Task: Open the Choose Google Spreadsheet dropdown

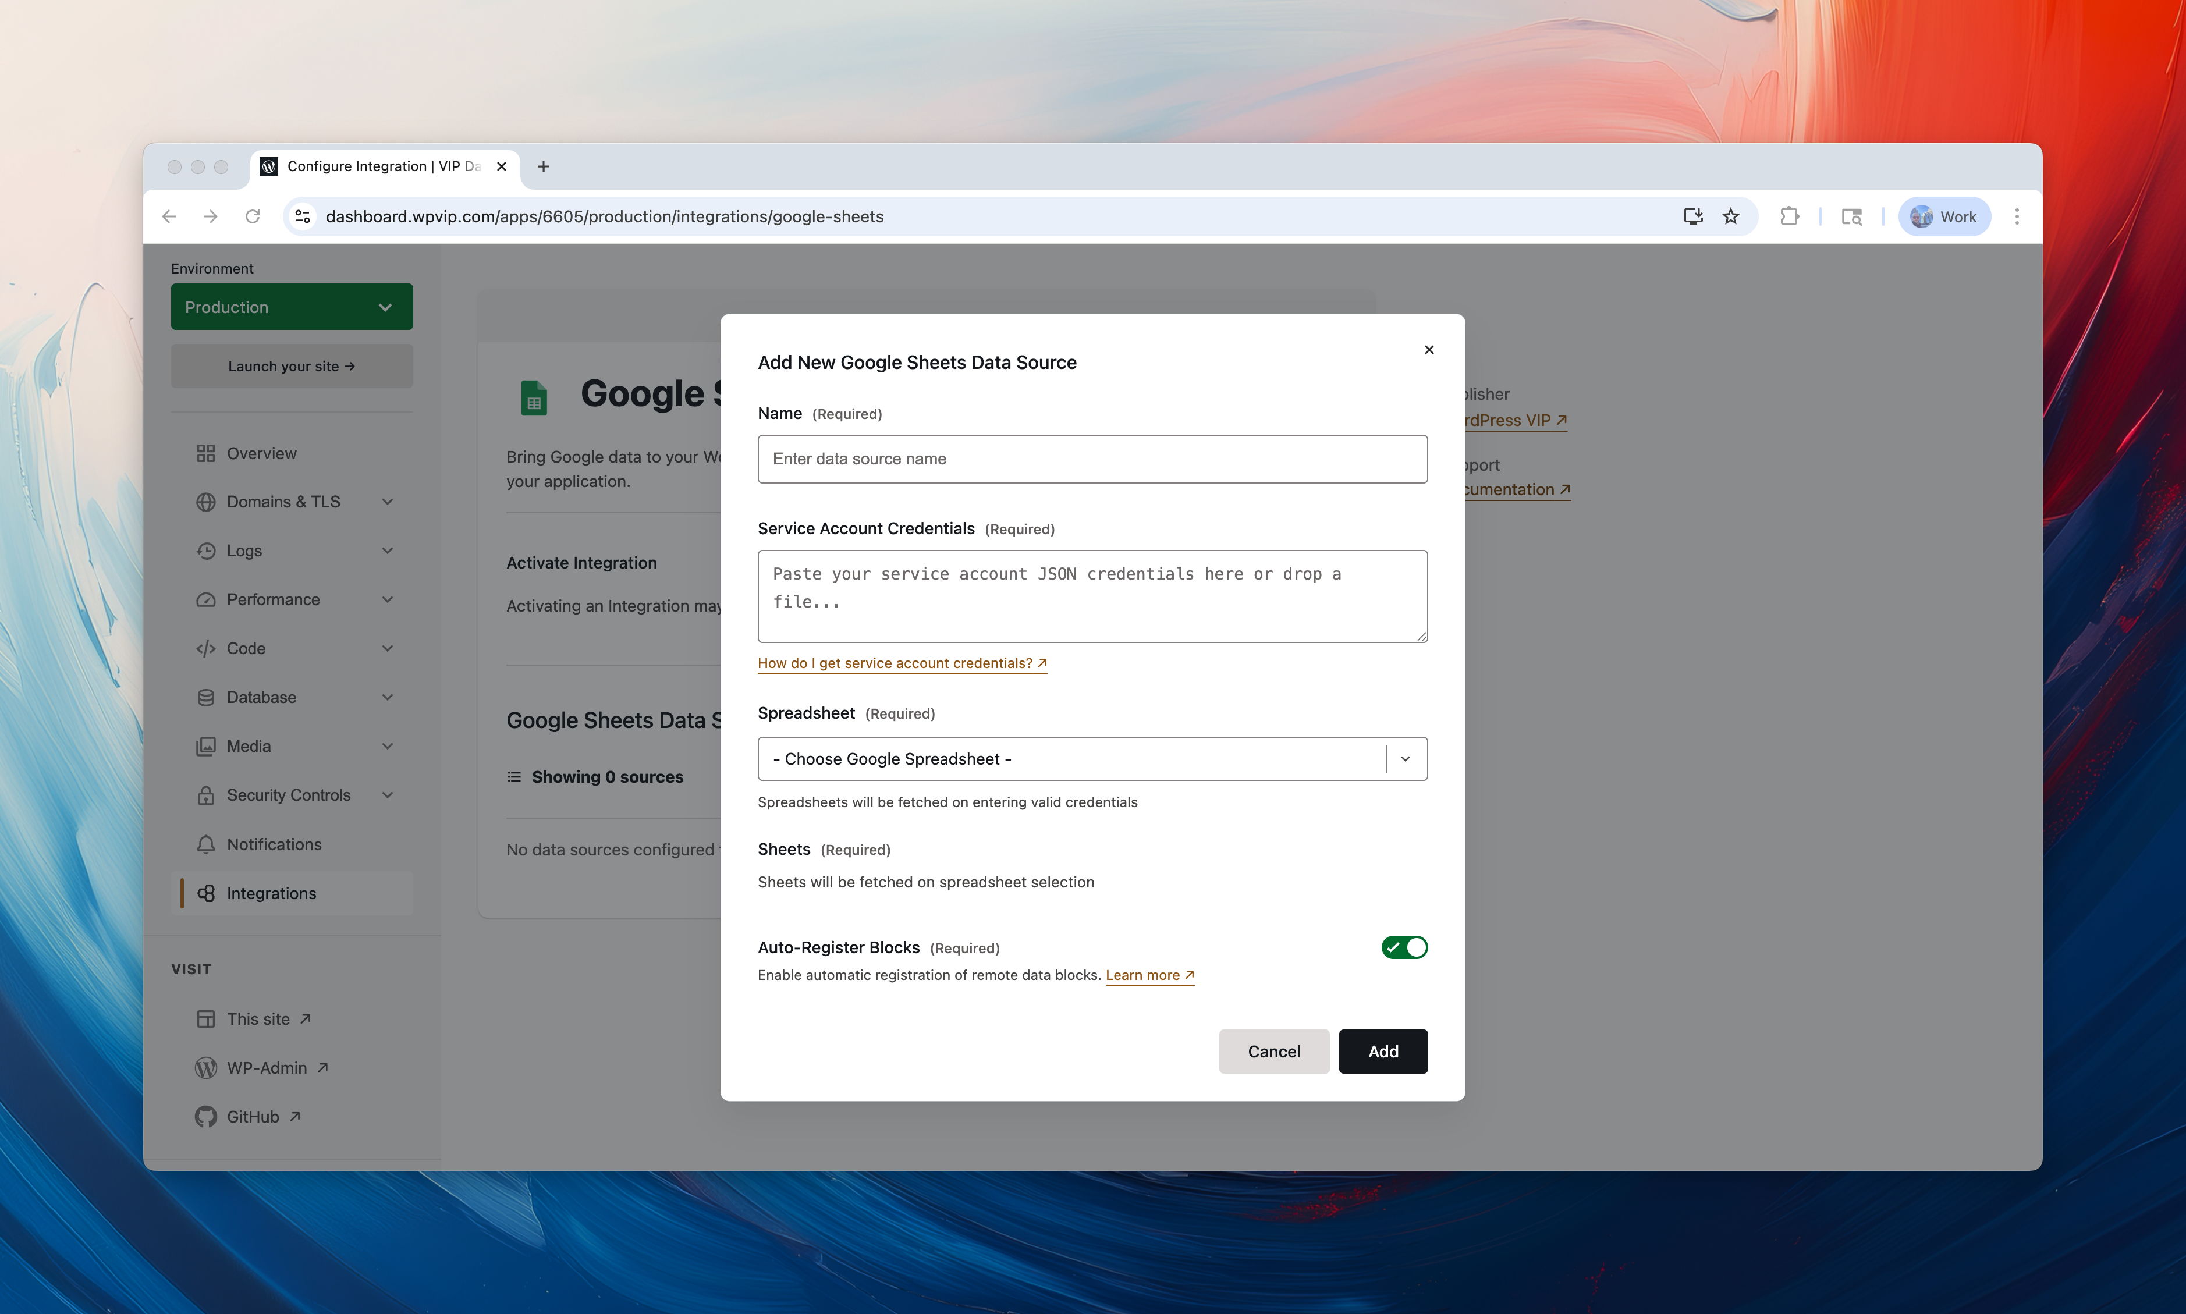Action: 1092,759
